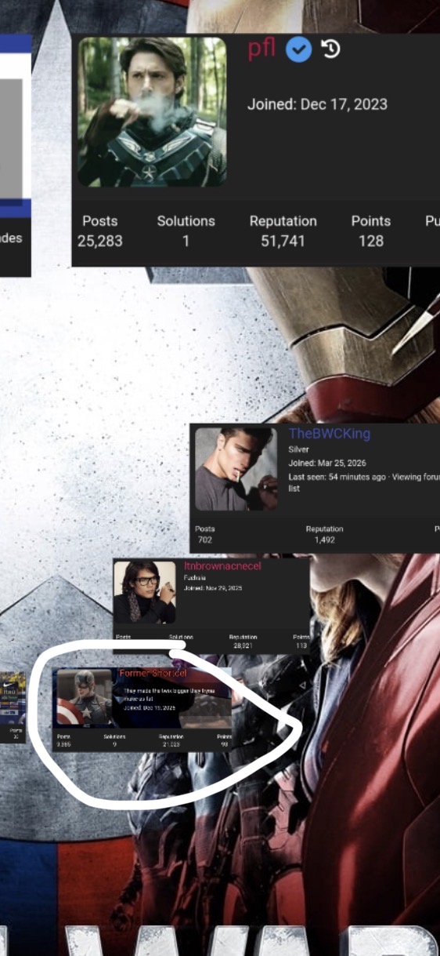Open TheBWCKing's avatar photo
Screen dimensions: 440x956
coord(236,469)
